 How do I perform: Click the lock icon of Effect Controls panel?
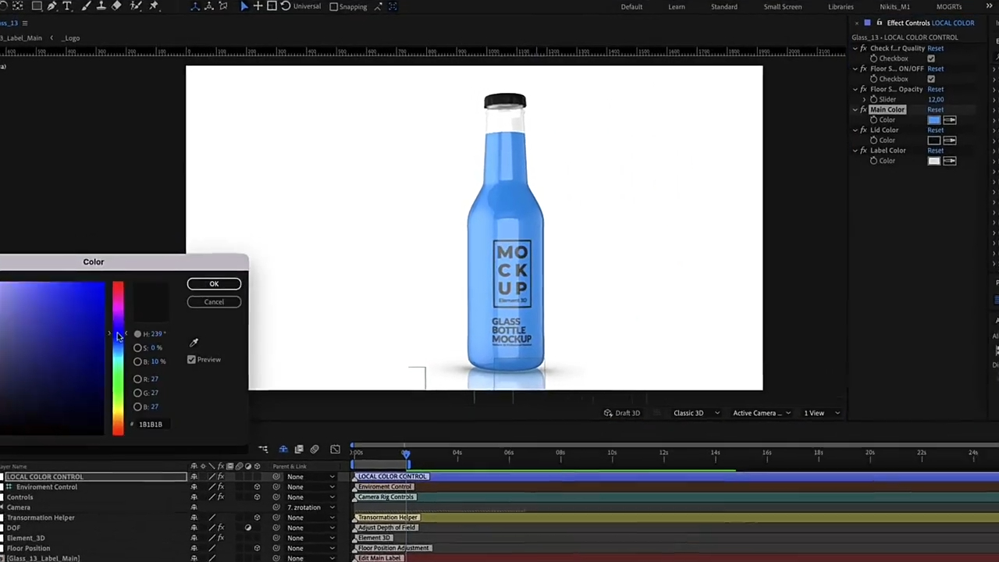pos(880,23)
